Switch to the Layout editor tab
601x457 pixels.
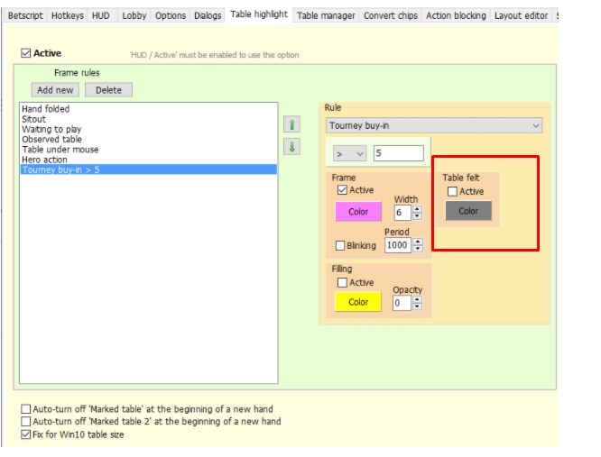coord(521,15)
